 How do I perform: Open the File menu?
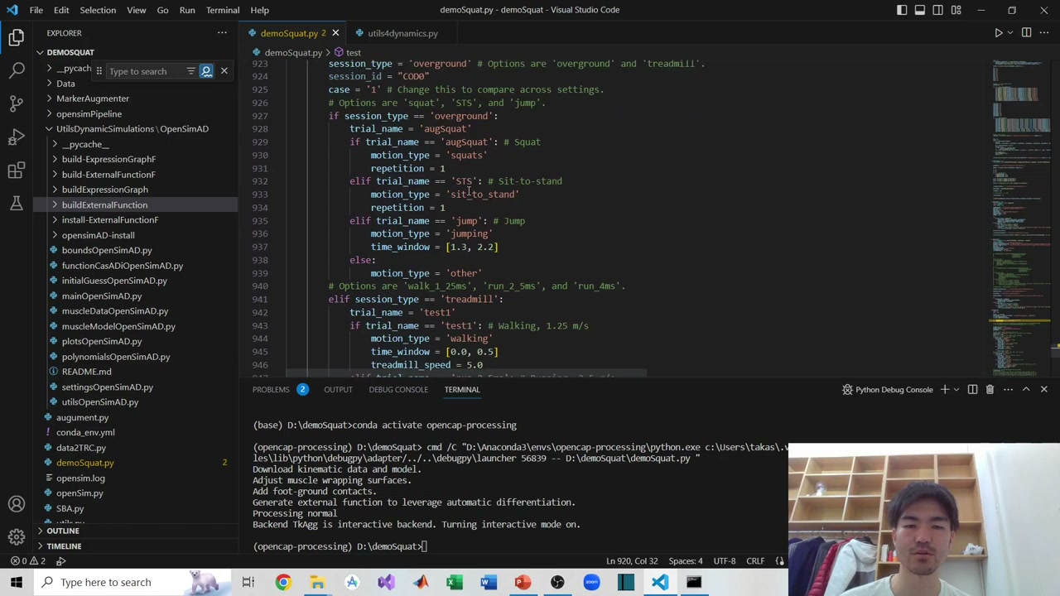(x=36, y=10)
